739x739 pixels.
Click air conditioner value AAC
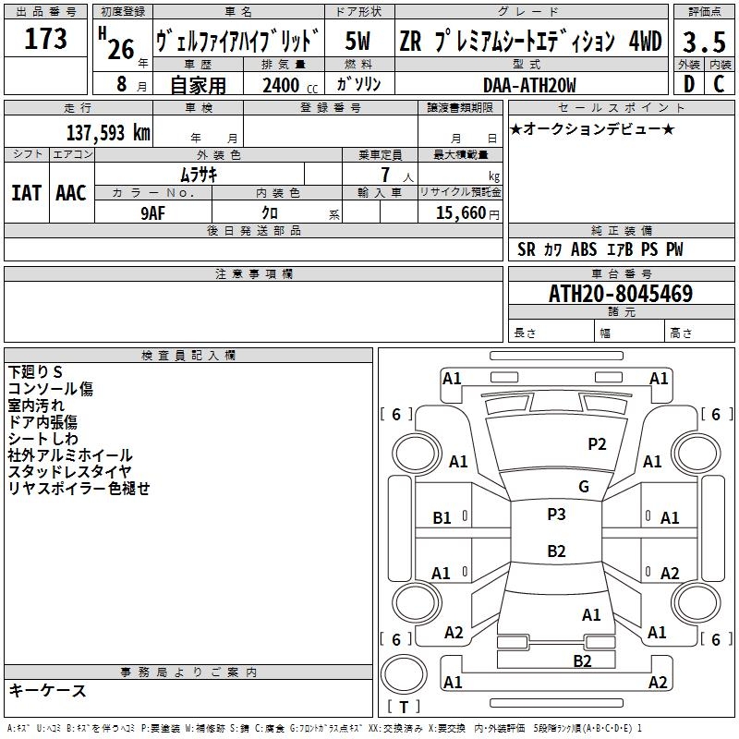71,193
